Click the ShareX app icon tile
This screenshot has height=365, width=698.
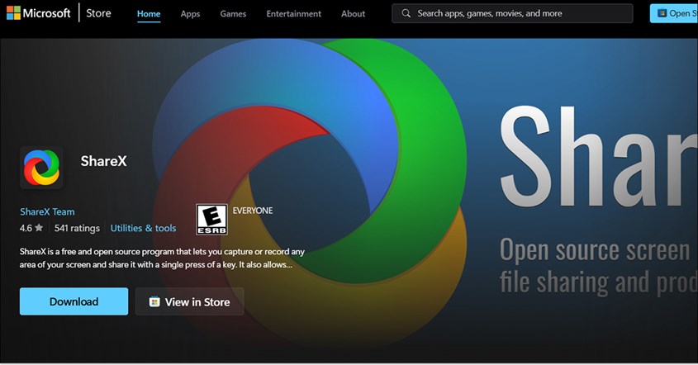point(41,168)
